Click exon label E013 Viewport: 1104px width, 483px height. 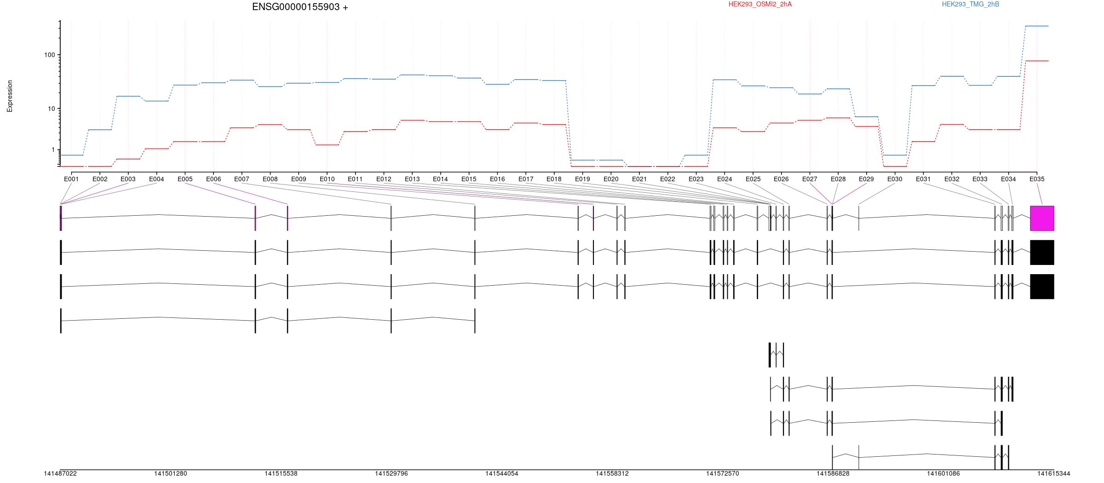pyautogui.click(x=412, y=179)
